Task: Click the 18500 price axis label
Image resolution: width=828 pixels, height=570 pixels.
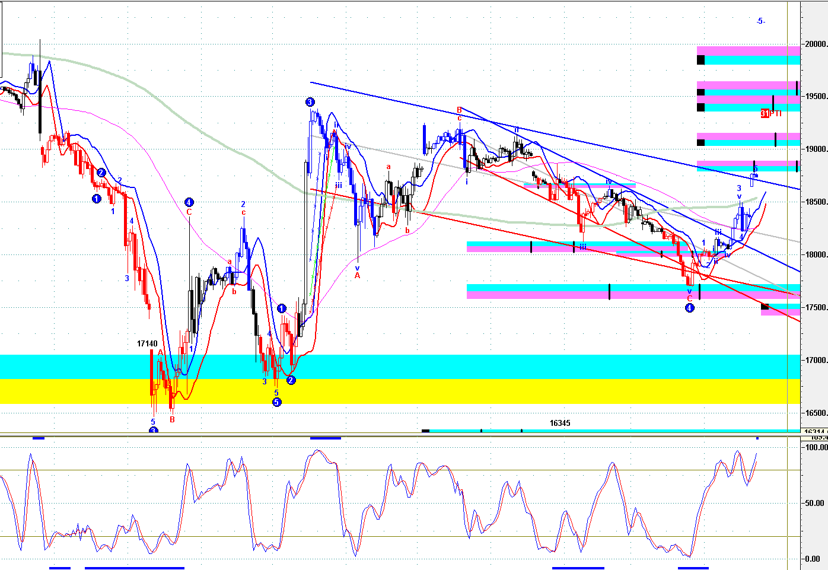Action: (x=816, y=202)
